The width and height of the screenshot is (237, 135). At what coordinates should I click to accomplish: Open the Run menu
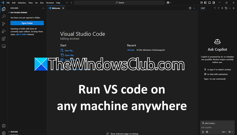[42, 3]
